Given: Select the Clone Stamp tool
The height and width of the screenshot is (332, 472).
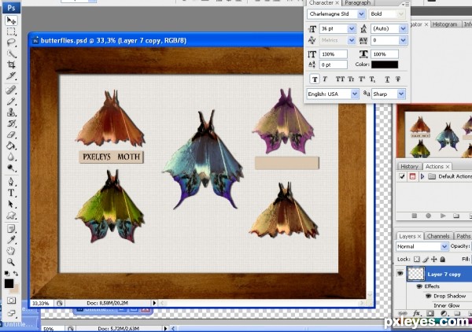Looking at the screenshot, I should (11, 113).
